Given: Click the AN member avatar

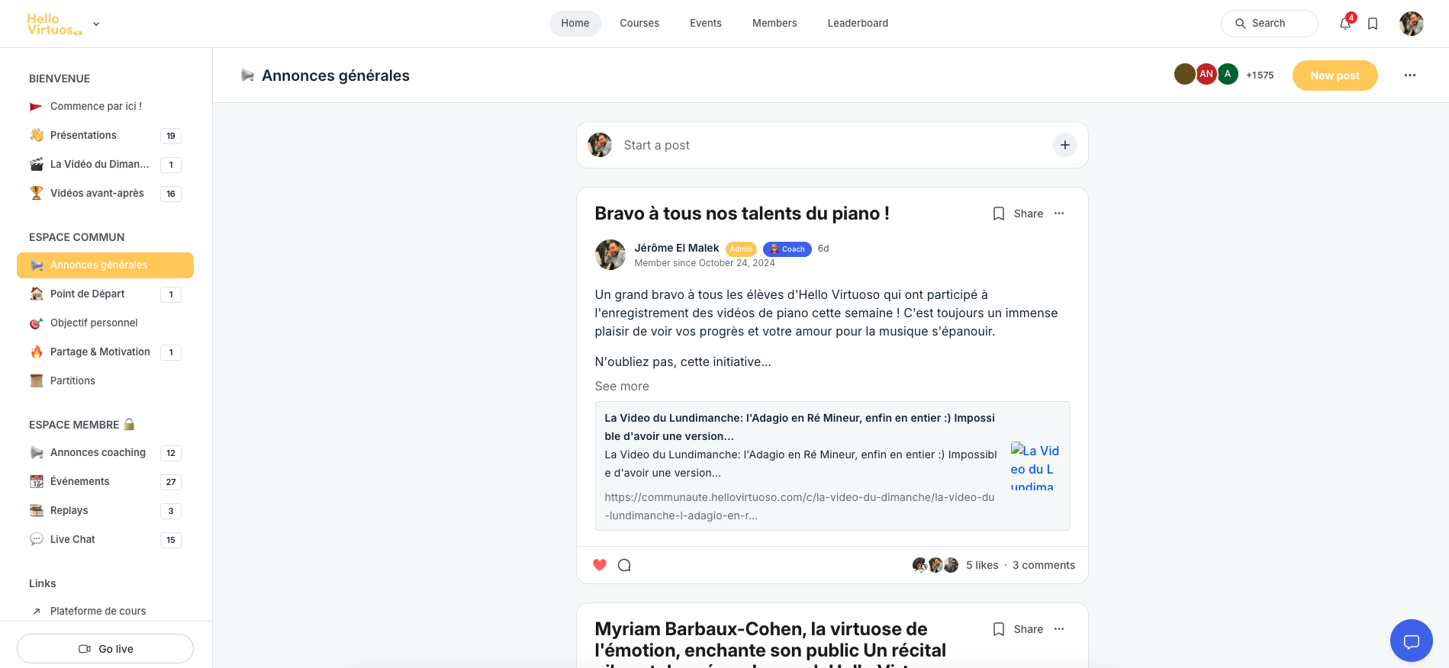Looking at the screenshot, I should tap(1206, 74).
